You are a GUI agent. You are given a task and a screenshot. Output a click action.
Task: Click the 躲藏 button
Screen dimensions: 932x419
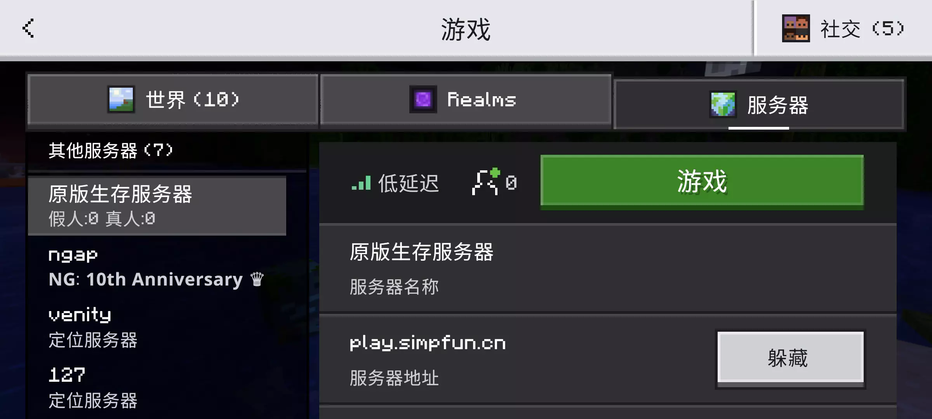pyautogui.click(x=790, y=358)
